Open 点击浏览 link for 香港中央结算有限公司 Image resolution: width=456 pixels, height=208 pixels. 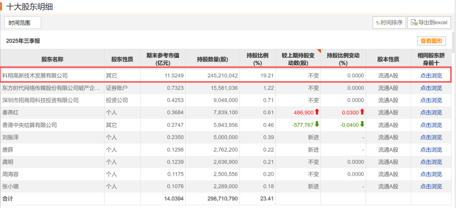tap(431, 125)
